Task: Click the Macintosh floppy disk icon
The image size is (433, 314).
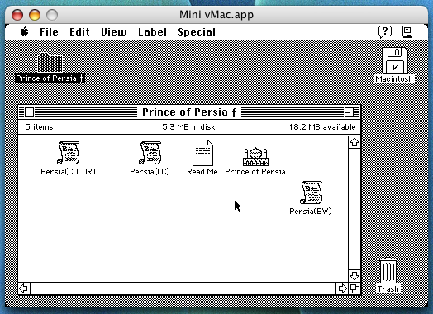Action: pos(395,60)
